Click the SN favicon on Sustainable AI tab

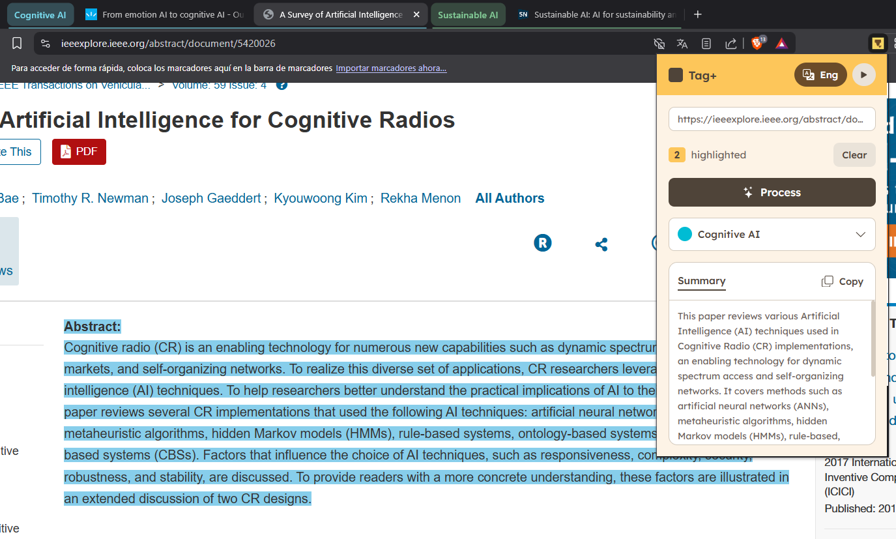[523, 14]
